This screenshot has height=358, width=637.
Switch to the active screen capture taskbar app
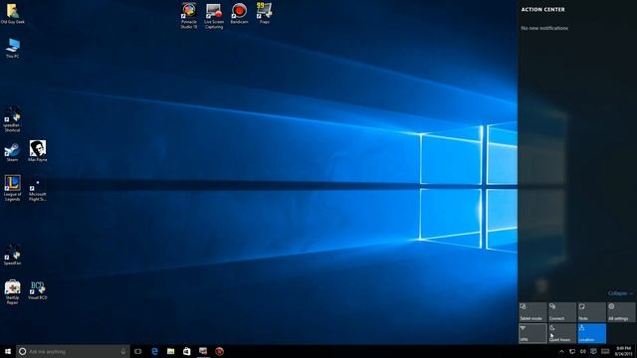203,351
